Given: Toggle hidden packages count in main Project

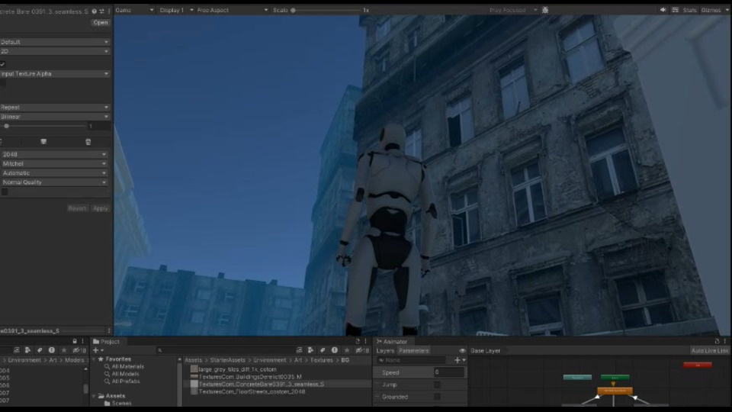Looking at the screenshot, I should coord(361,350).
